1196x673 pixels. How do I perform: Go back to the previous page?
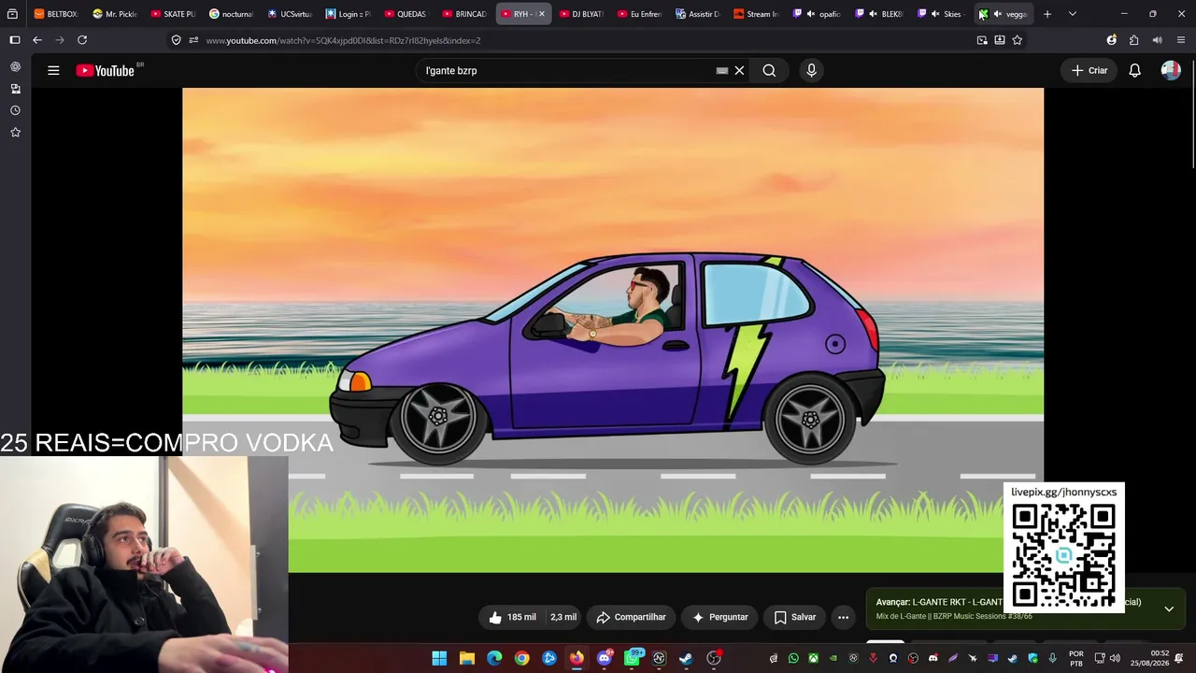pos(37,40)
